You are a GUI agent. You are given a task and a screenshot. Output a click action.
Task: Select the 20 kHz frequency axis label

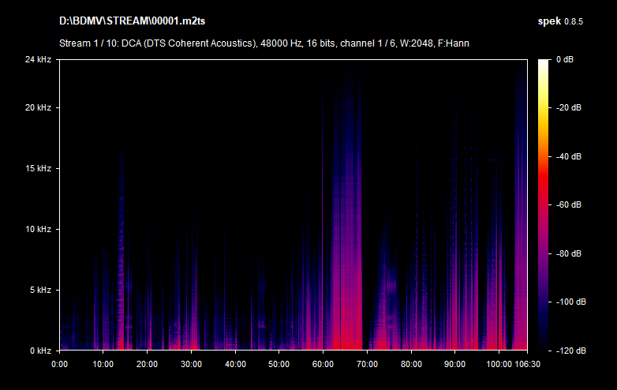point(37,108)
